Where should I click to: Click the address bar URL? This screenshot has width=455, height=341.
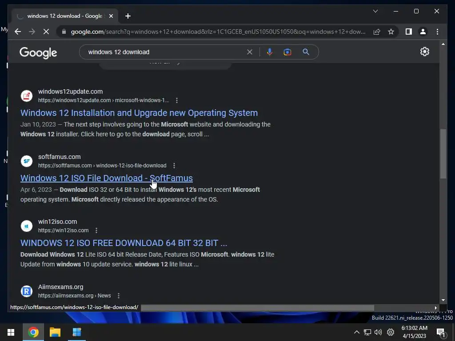click(218, 32)
